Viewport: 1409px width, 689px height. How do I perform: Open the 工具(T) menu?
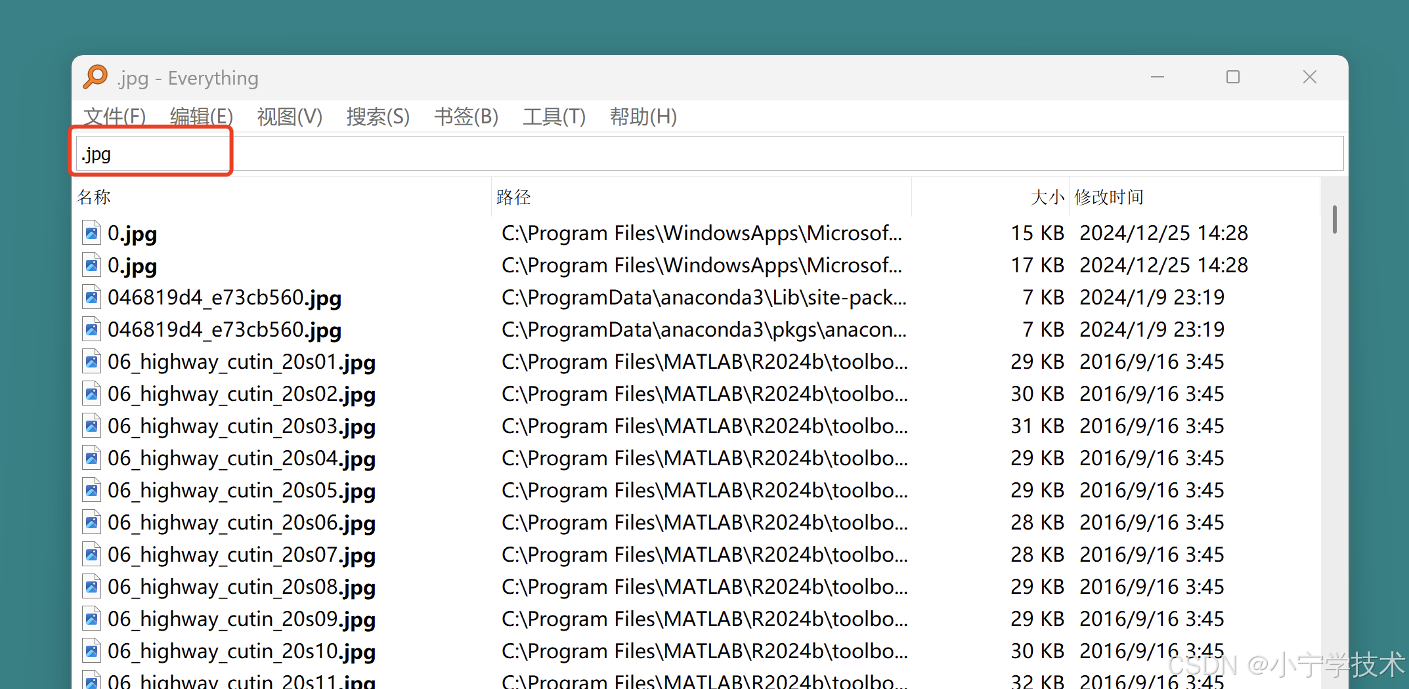coord(554,117)
